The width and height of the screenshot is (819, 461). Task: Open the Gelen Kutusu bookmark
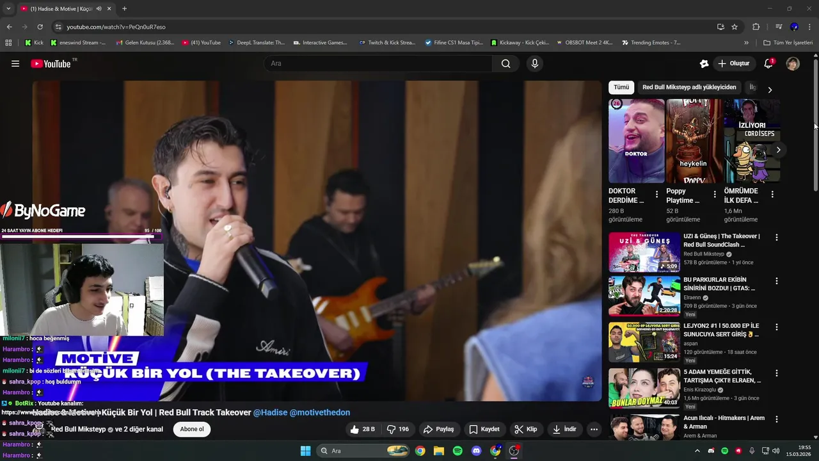145,42
